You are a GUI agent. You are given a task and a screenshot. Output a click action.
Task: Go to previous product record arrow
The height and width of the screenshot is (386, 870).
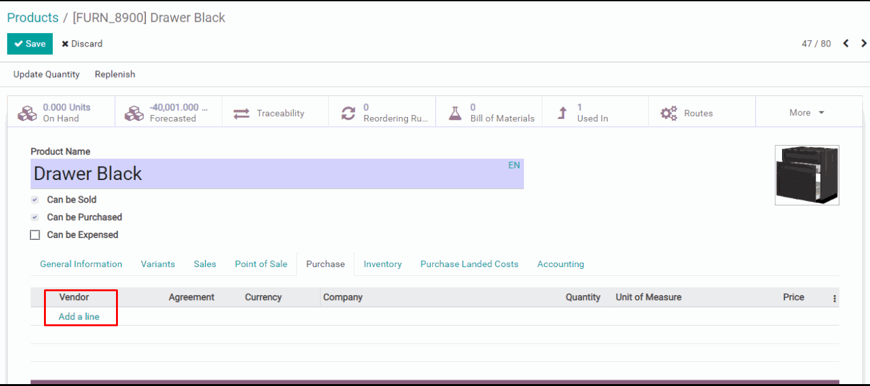(x=846, y=43)
